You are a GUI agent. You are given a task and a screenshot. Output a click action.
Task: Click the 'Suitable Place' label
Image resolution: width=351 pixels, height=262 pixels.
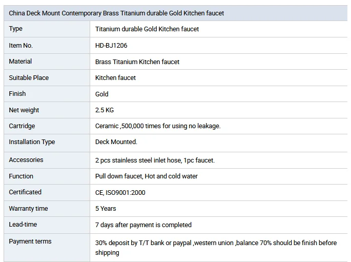tap(29, 78)
